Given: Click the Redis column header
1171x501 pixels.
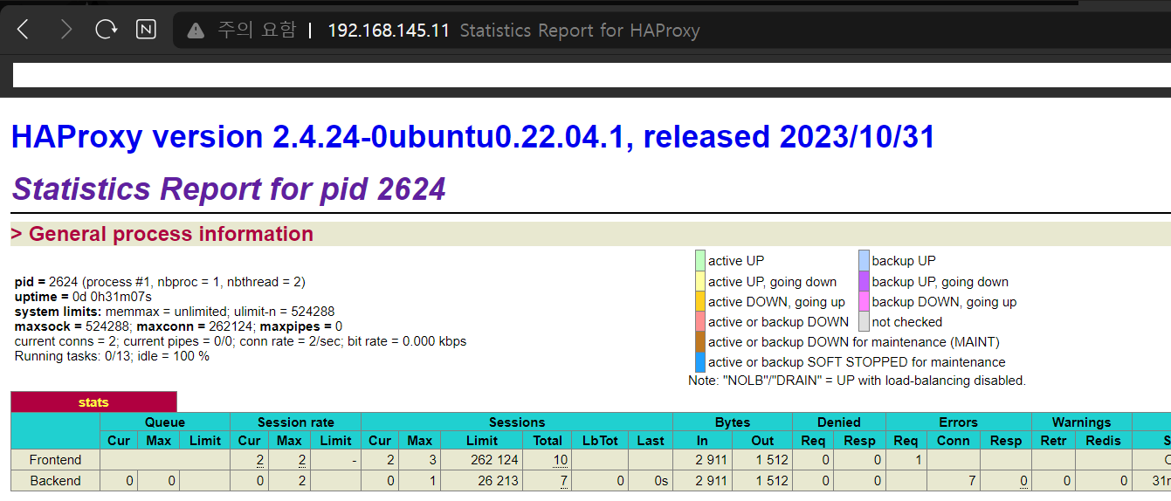Looking at the screenshot, I should coord(1104,441).
